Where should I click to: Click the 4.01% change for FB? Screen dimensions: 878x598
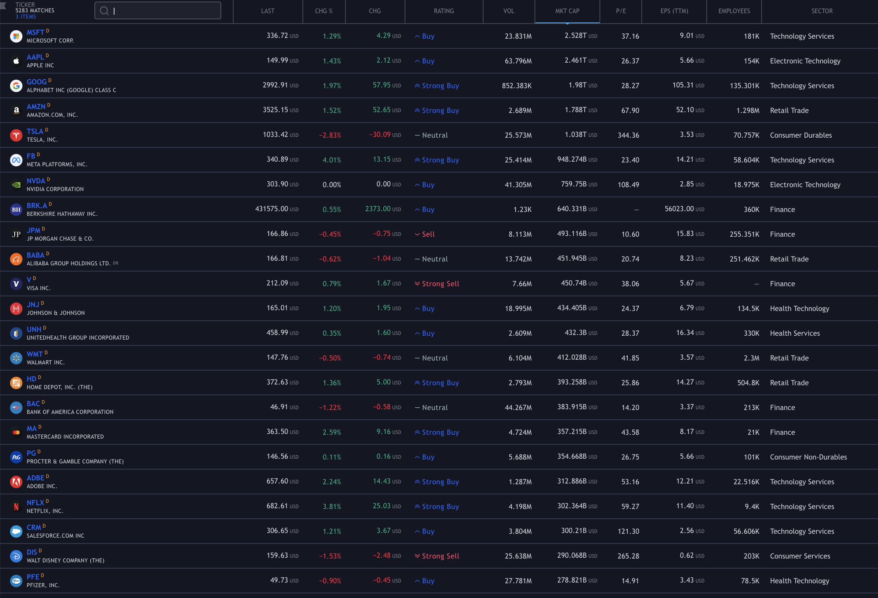tap(332, 160)
